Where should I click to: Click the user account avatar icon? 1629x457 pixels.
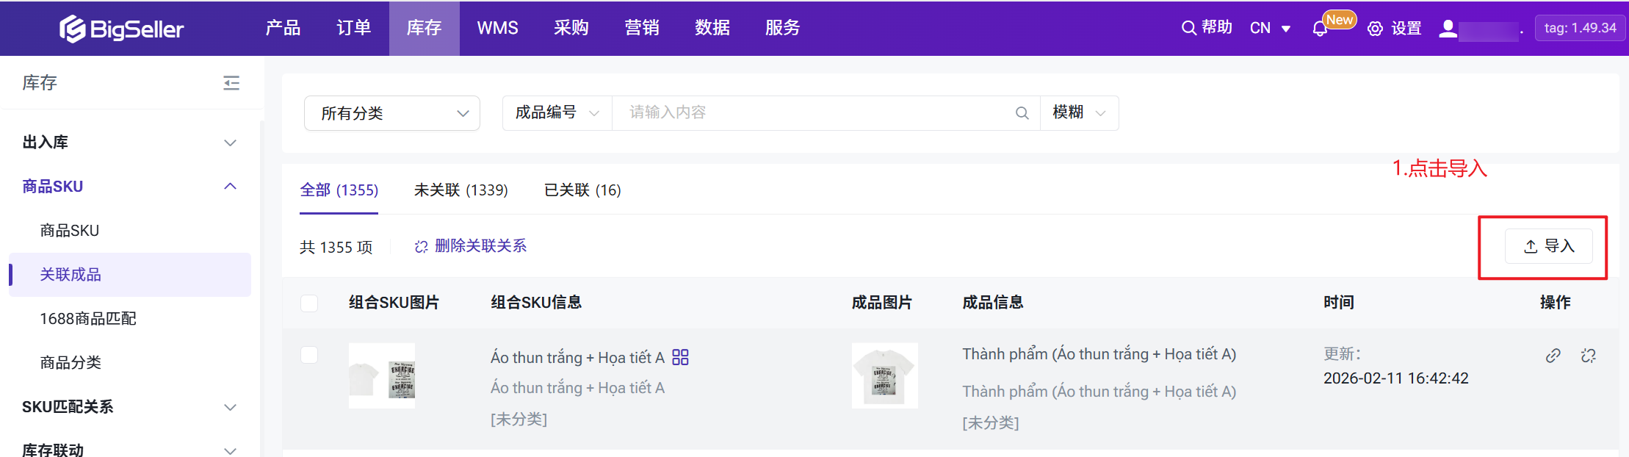pyautogui.click(x=1448, y=29)
